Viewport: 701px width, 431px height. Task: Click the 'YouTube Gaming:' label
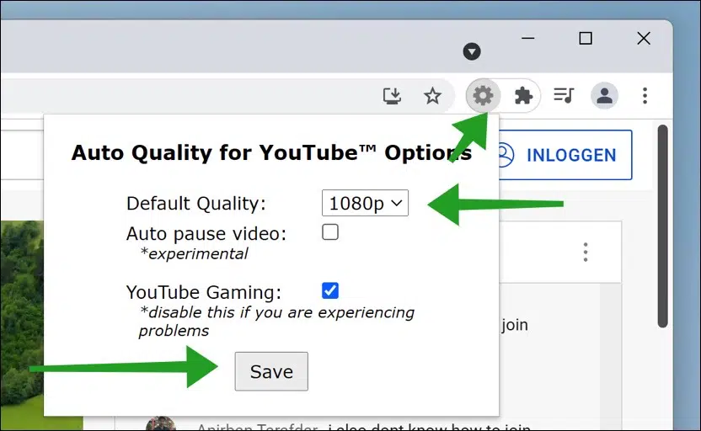click(x=204, y=292)
